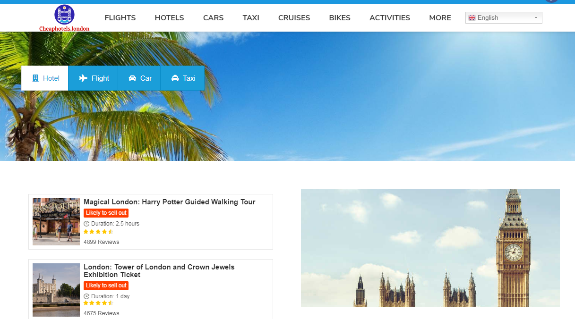Viewport: 575px width, 319px height.
Task: Open Harry Potter Guided Walking Tour link
Action: (x=169, y=202)
